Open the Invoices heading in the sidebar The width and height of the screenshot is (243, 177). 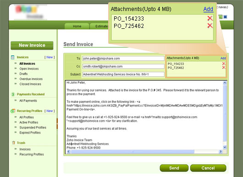22,57
